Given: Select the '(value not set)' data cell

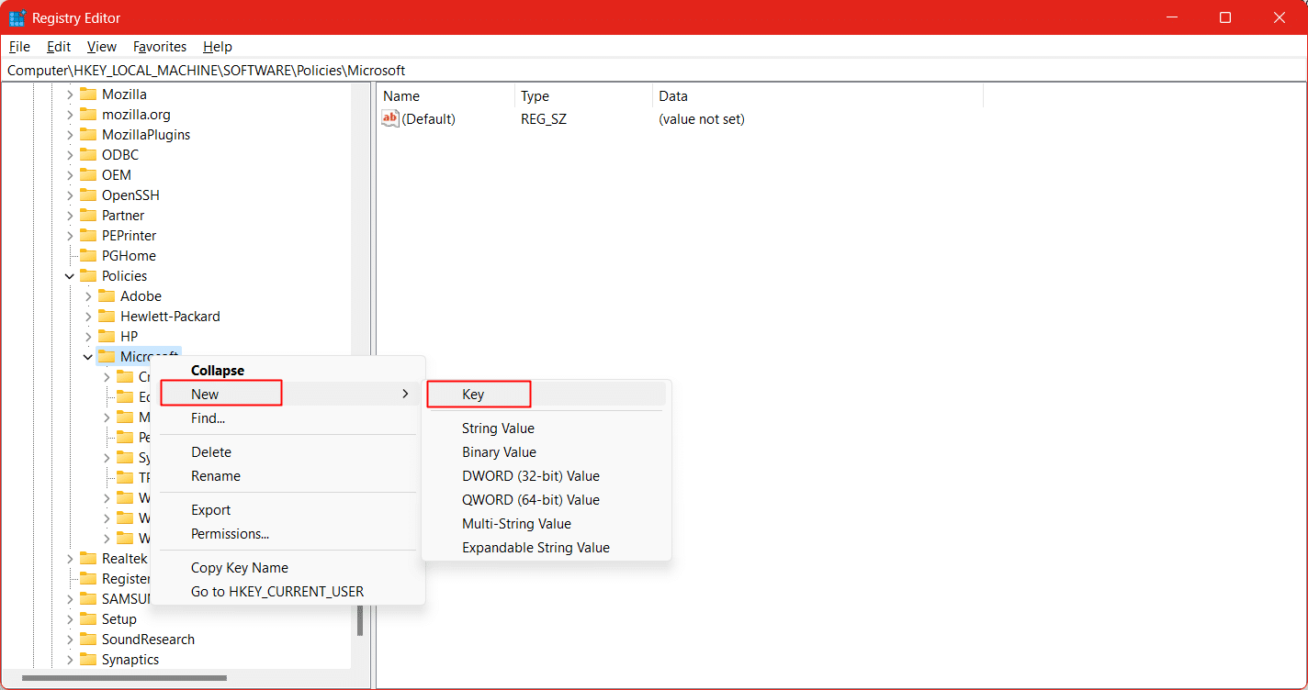Looking at the screenshot, I should 702,118.
